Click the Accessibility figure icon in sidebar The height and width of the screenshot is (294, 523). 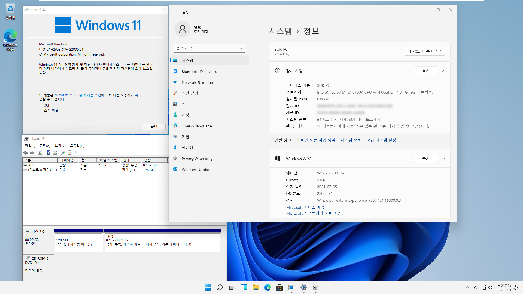[175, 148]
